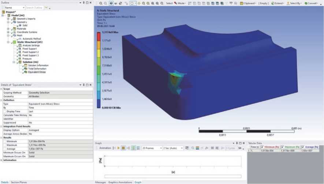The height and width of the screenshot is (184, 324).
Task: Toggle the Average result checkbox in Details
Action: 5,149
